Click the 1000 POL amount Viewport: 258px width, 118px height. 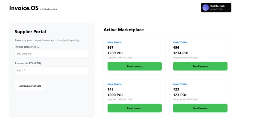coord(115,95)
